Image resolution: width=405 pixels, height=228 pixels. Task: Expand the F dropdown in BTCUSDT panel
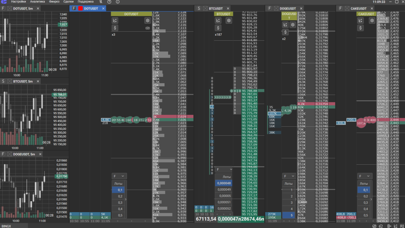pyautogui.click(x=221, y=169)
